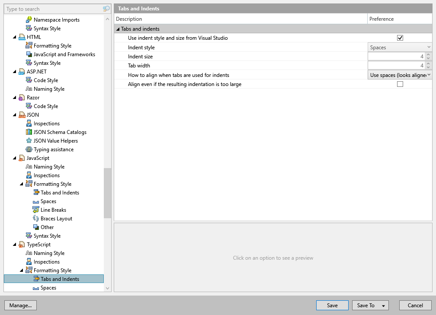Click the Type to search field
The height and width of the screenshot is (315, 436).
tap(53, 9)
